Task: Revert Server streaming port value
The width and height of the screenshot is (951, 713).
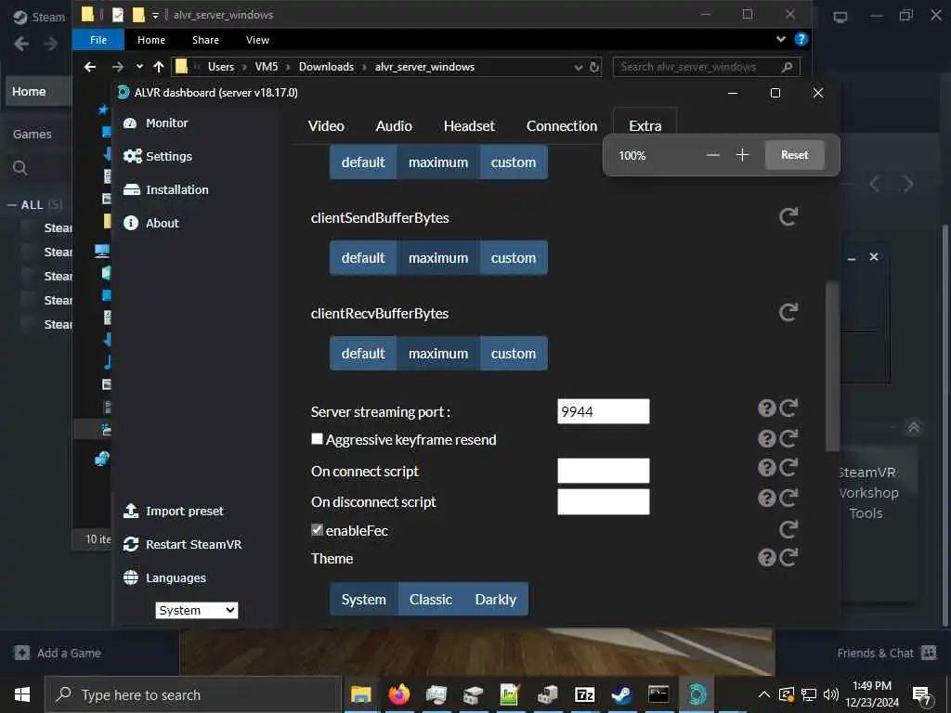Action: [x=788, y=408]
